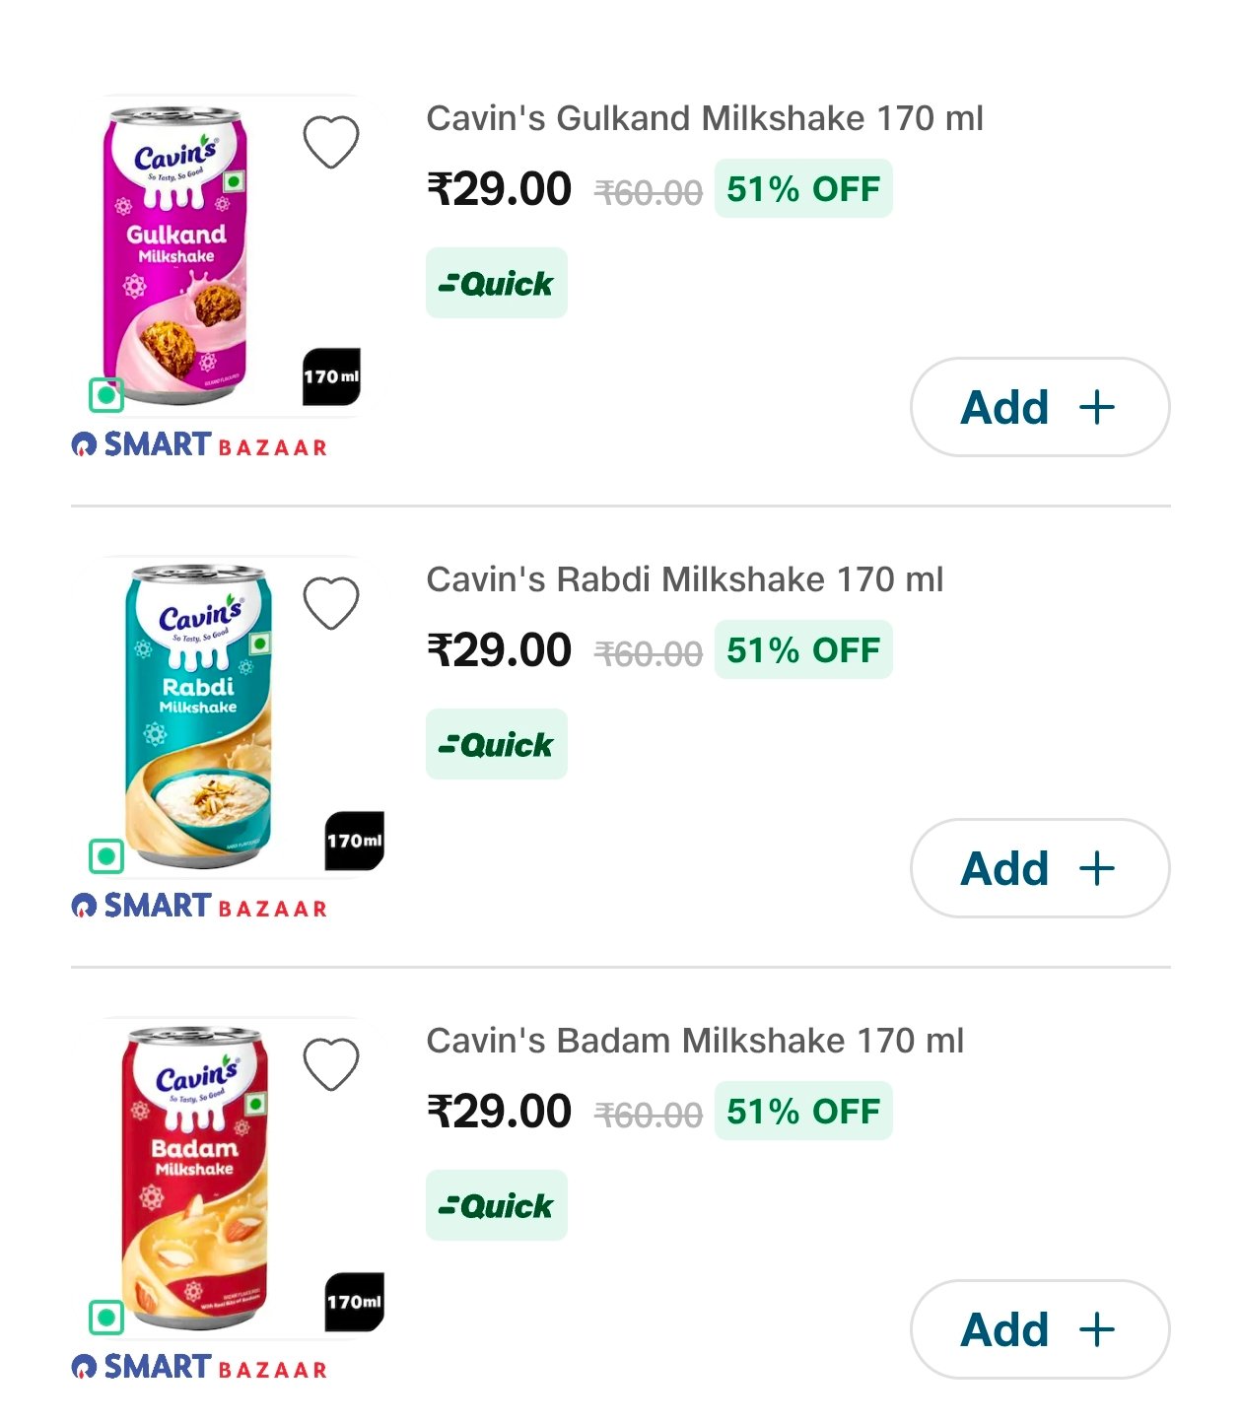1242x1423 pixels.
Task: Tap the Quick delivery badge under Gulkand
Action: (497, 283)
